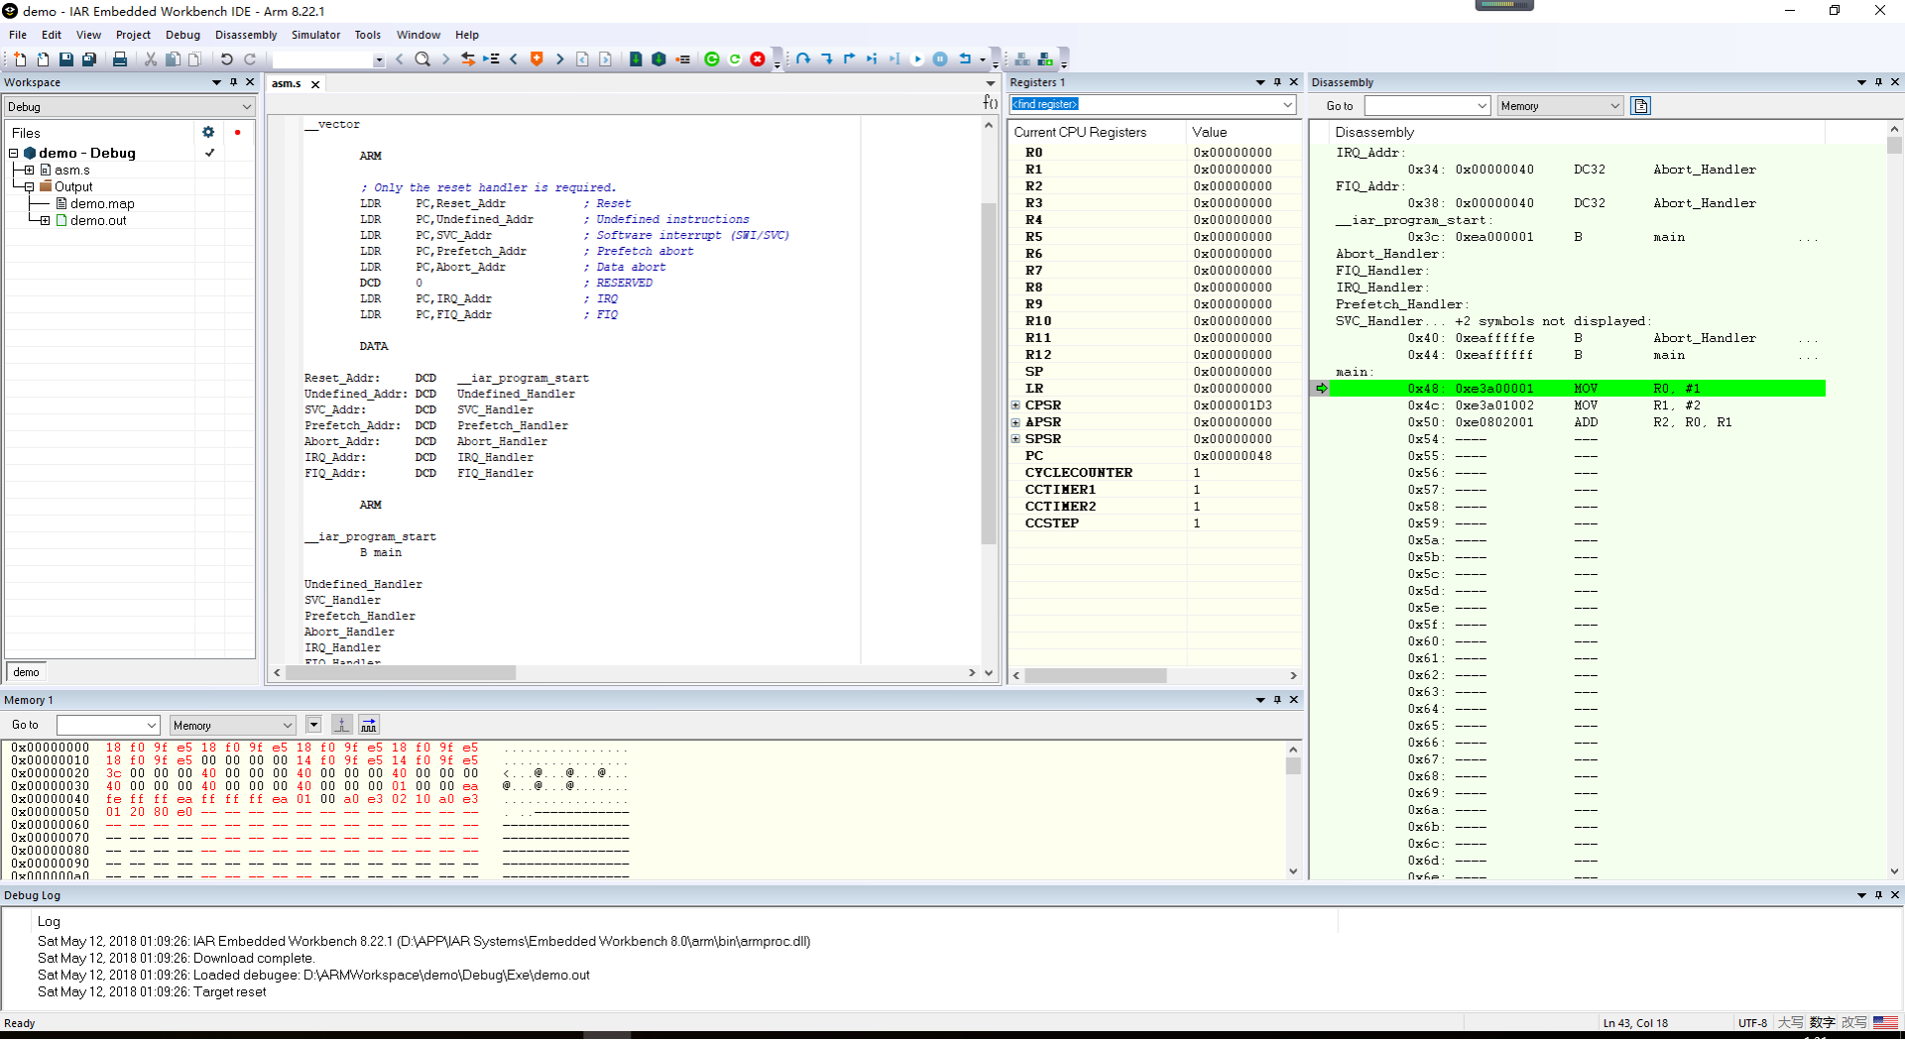This screenshot has width=1905, height=1040.
Task: Open the Project menu
Action: [x=133, y=35]
